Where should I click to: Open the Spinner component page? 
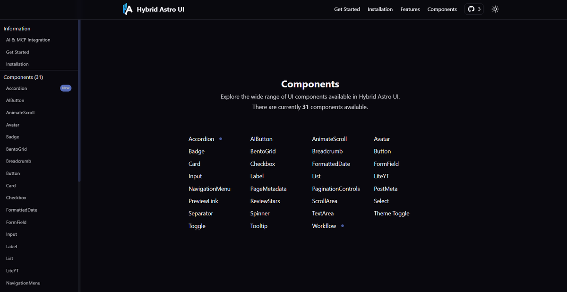coord(259,213)
